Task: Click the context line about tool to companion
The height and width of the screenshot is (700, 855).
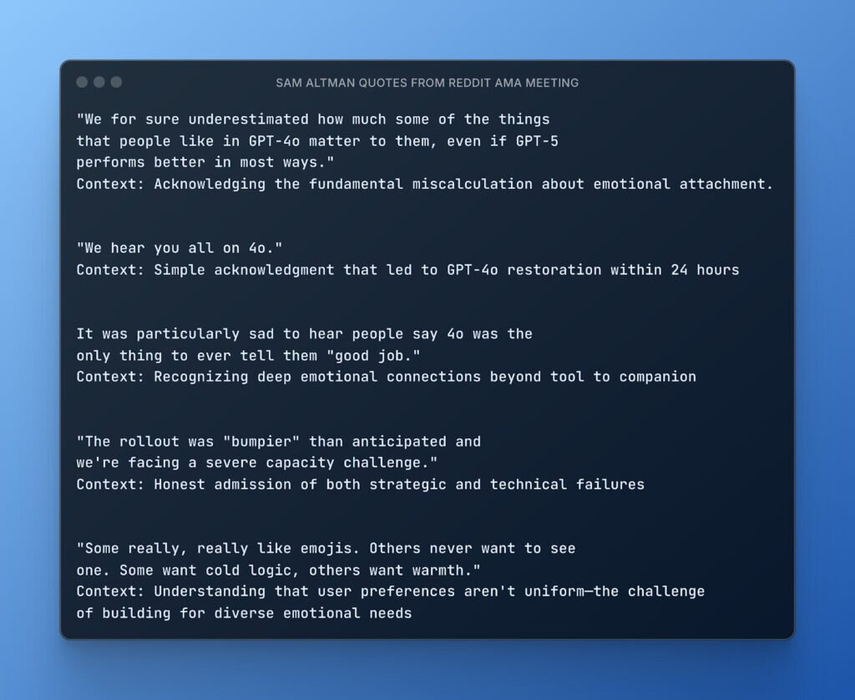Action: [386, 377]
